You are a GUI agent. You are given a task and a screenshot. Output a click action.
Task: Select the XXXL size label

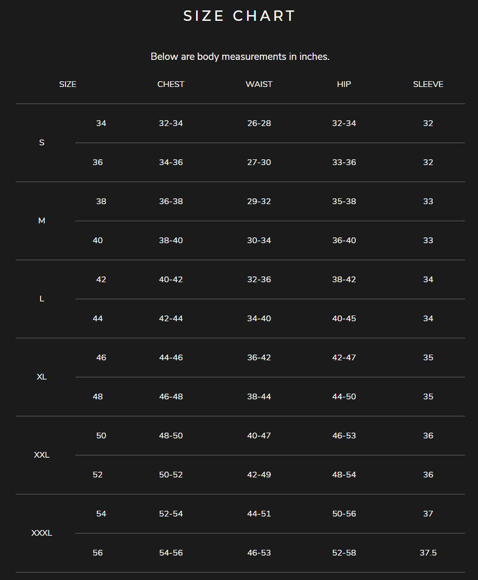pos(42,533)
